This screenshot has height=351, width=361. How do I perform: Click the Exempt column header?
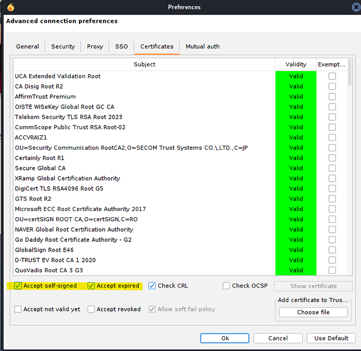tap(332, 64)
